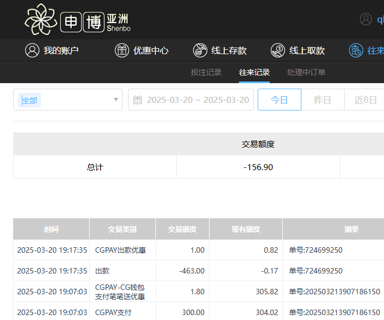Click the 0.82 balance cell
The image size is (384, 320).
tap(246, 250)
